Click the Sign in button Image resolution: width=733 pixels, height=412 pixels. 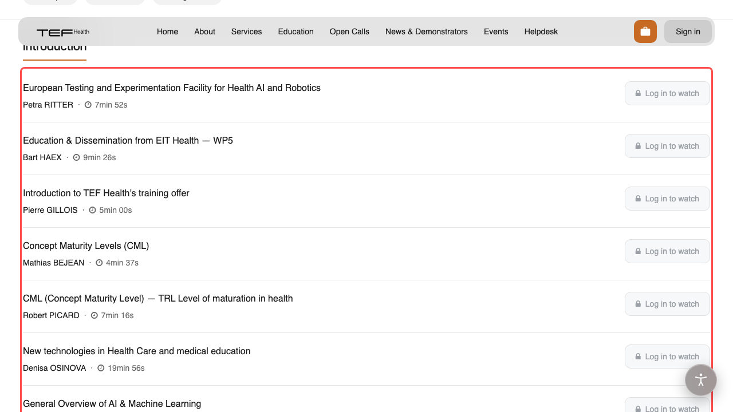pos(688,31)
